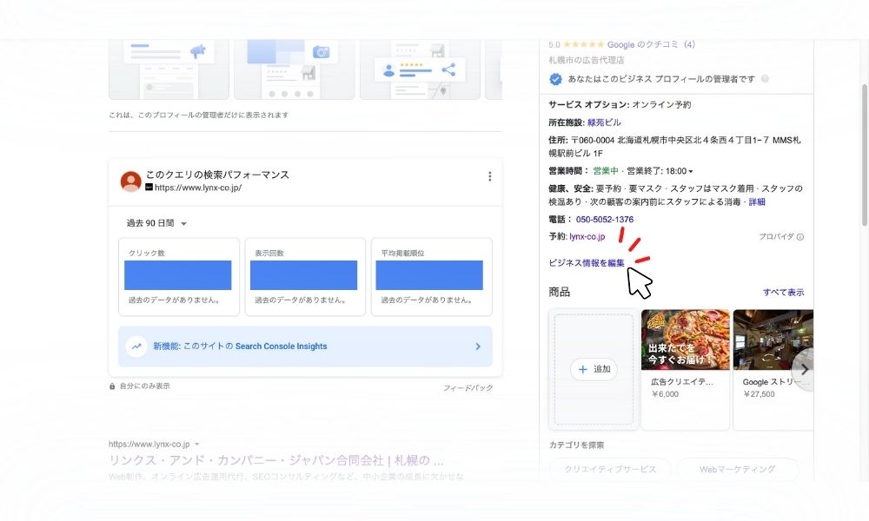Open リンクス・アンド・カンパニー search result title
Screen dimensions: 869x521
tap(276, 460)
